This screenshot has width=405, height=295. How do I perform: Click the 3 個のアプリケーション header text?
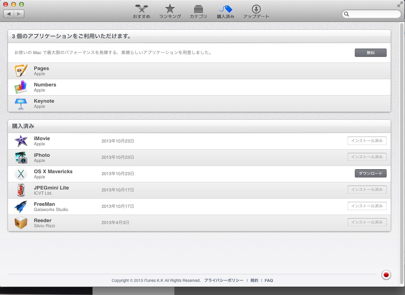coord(71,36)
